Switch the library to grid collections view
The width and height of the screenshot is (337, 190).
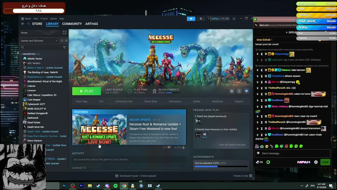[65, 32]
